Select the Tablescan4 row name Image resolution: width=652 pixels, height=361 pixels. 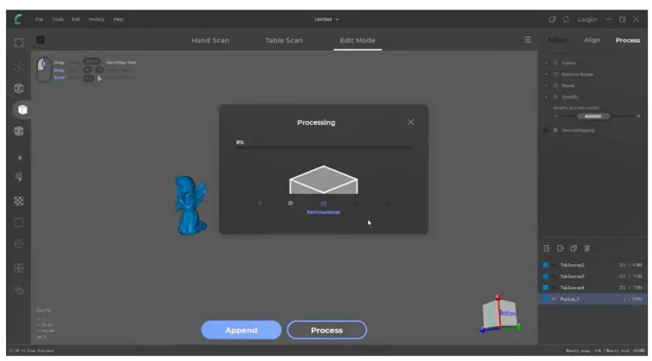(x=572, y=287)
